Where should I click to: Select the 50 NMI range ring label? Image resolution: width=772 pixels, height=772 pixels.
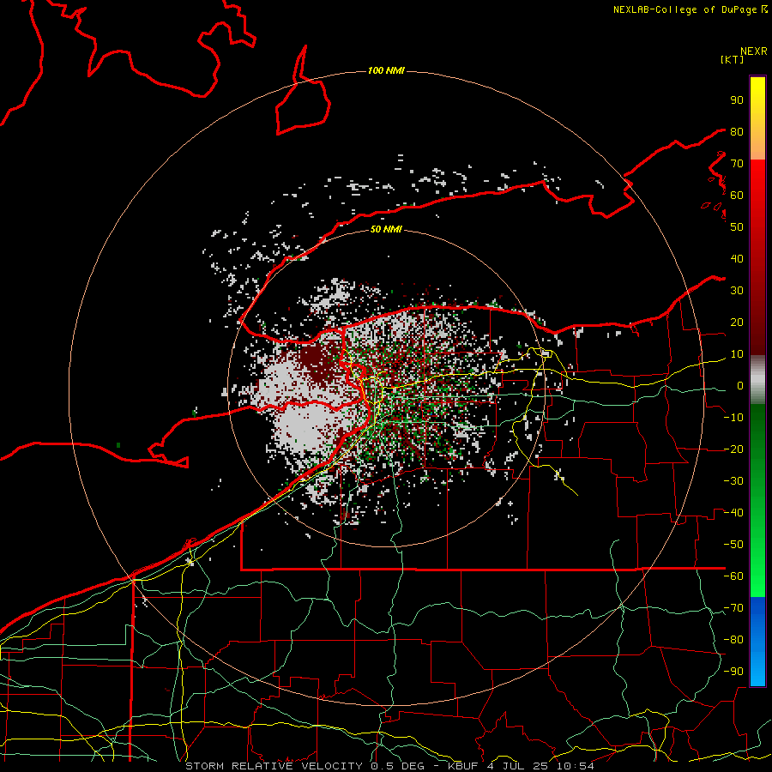point(386,229)
